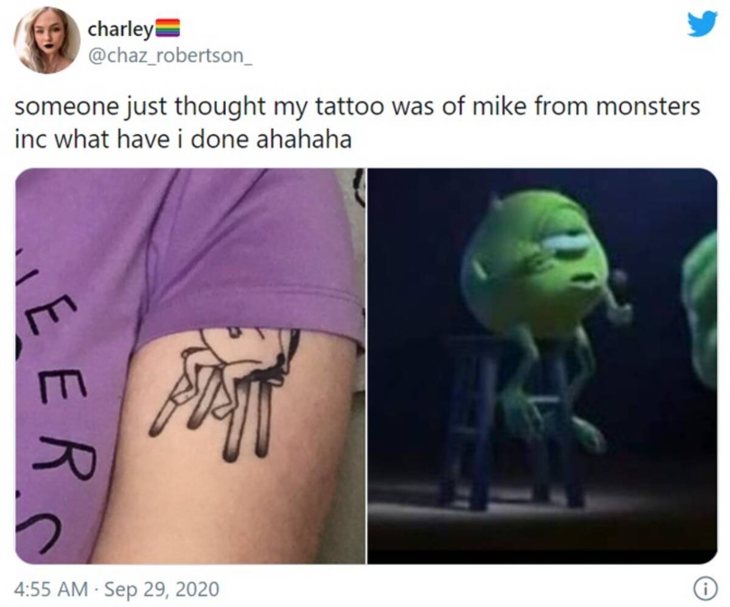Click the microphone in Mike's hand
The height and width of the screenshot is (607, 730).
(x=617, y=296)
